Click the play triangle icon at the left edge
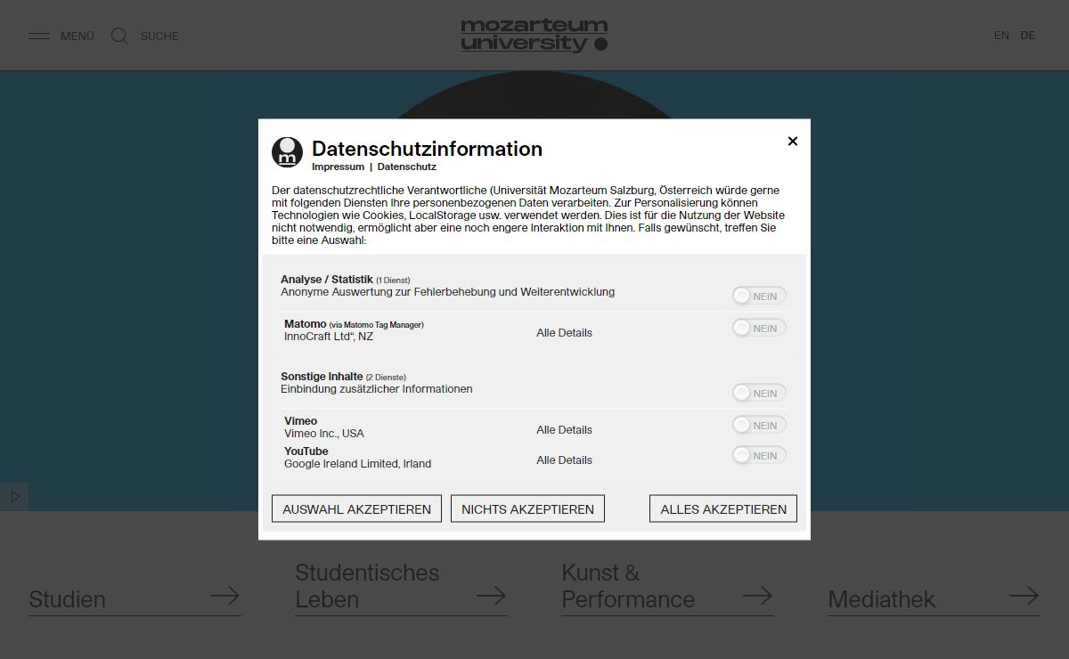 (x=15, y=497)
